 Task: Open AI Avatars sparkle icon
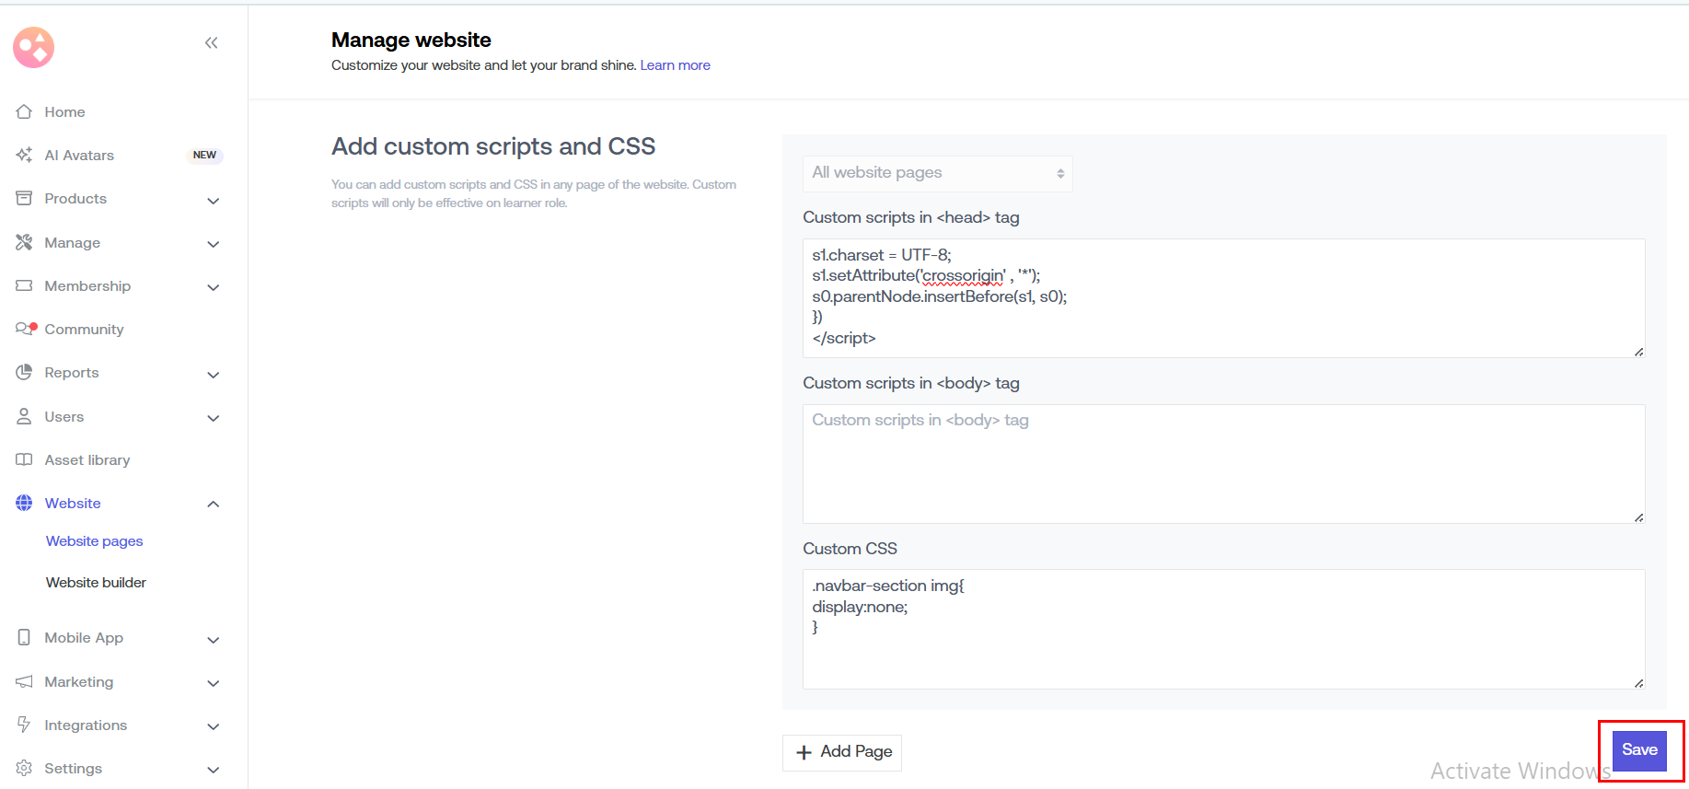tap(24, 155)
